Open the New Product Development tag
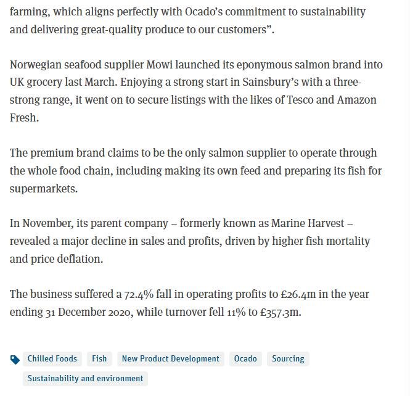 (170, 359)
